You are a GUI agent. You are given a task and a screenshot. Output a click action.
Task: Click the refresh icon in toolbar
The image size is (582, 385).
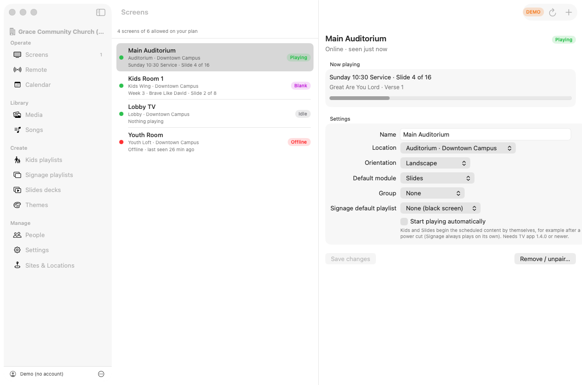[552, 12]
